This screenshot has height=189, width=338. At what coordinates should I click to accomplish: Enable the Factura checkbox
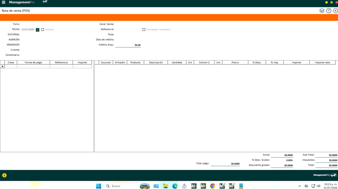pos(43,29)
